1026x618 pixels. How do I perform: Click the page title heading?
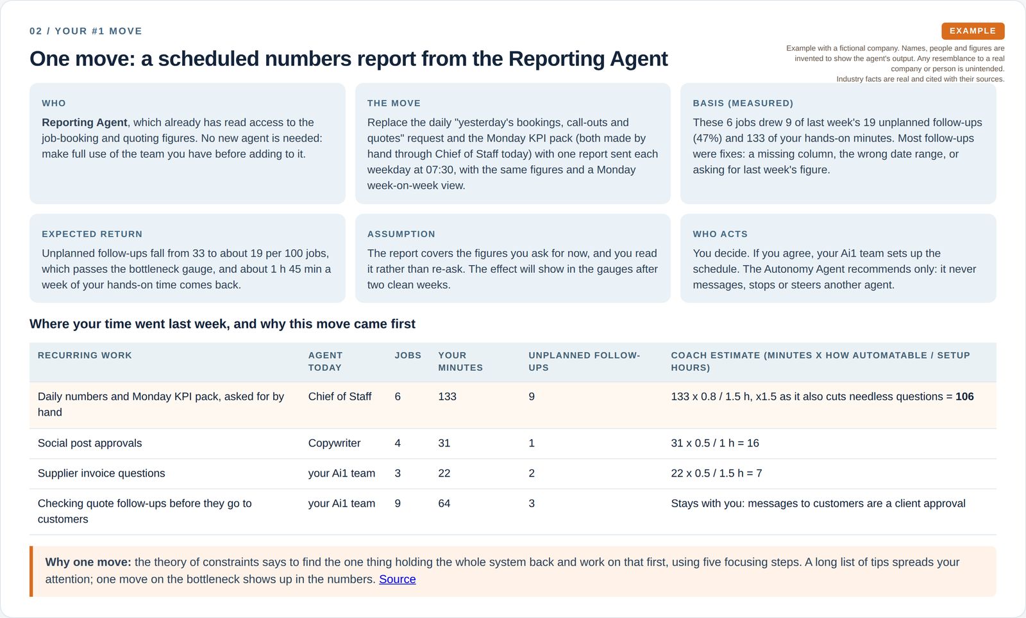[x=348, y=59]
